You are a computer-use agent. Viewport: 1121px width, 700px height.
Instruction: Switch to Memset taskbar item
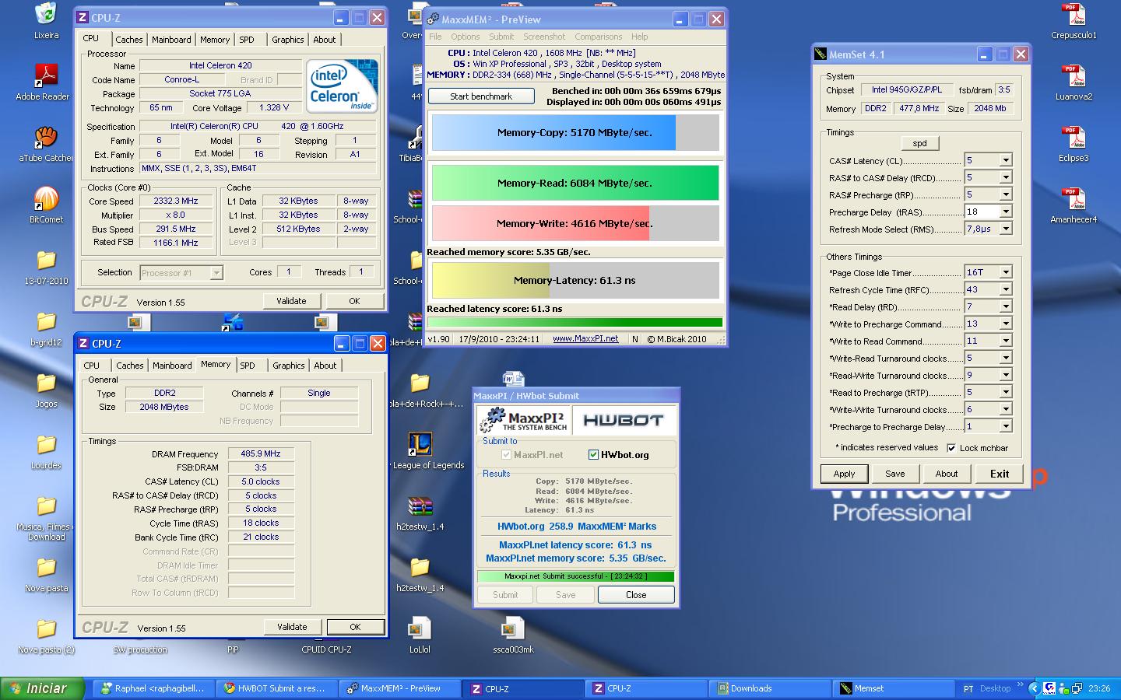894,688
